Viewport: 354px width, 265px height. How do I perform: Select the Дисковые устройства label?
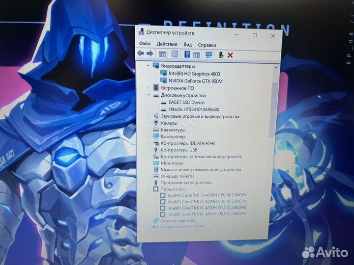(x=183, y=95)
